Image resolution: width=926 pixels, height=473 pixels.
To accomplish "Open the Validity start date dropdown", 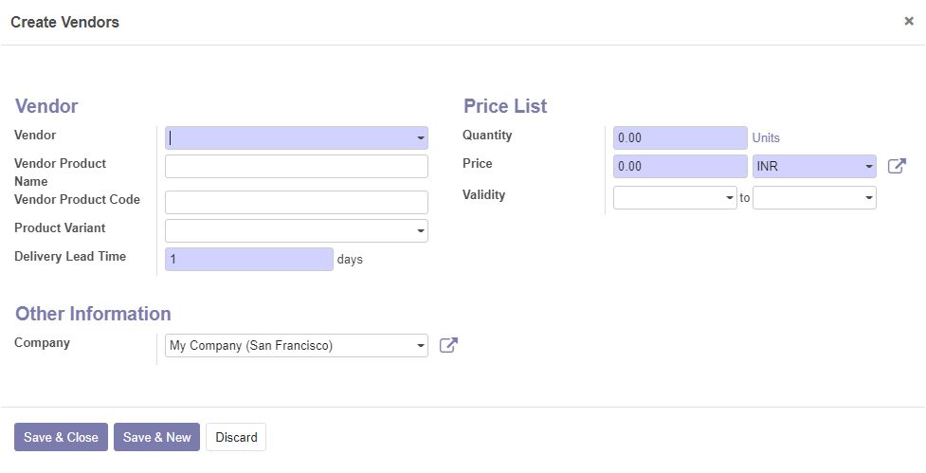I will [675, 198].
